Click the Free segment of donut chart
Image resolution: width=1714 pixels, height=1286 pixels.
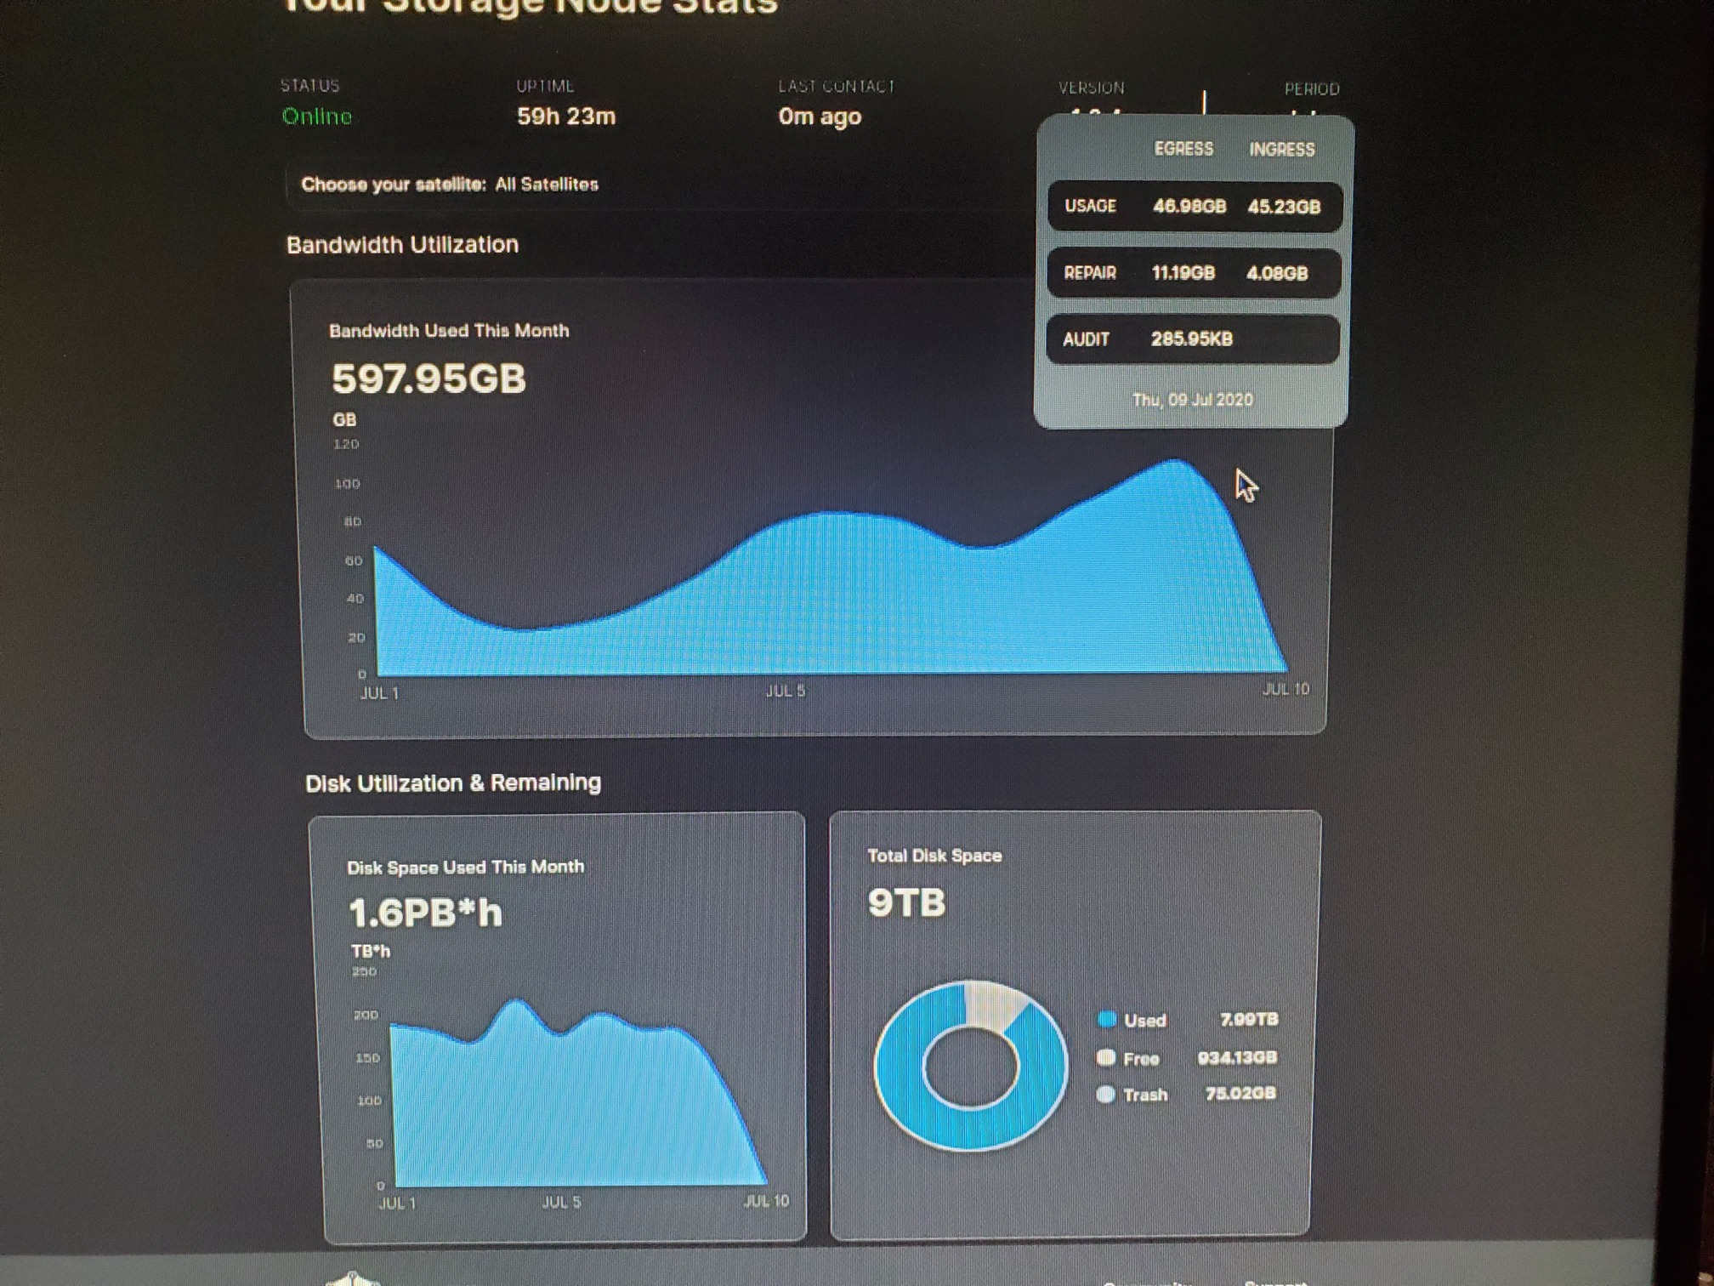990,1004
